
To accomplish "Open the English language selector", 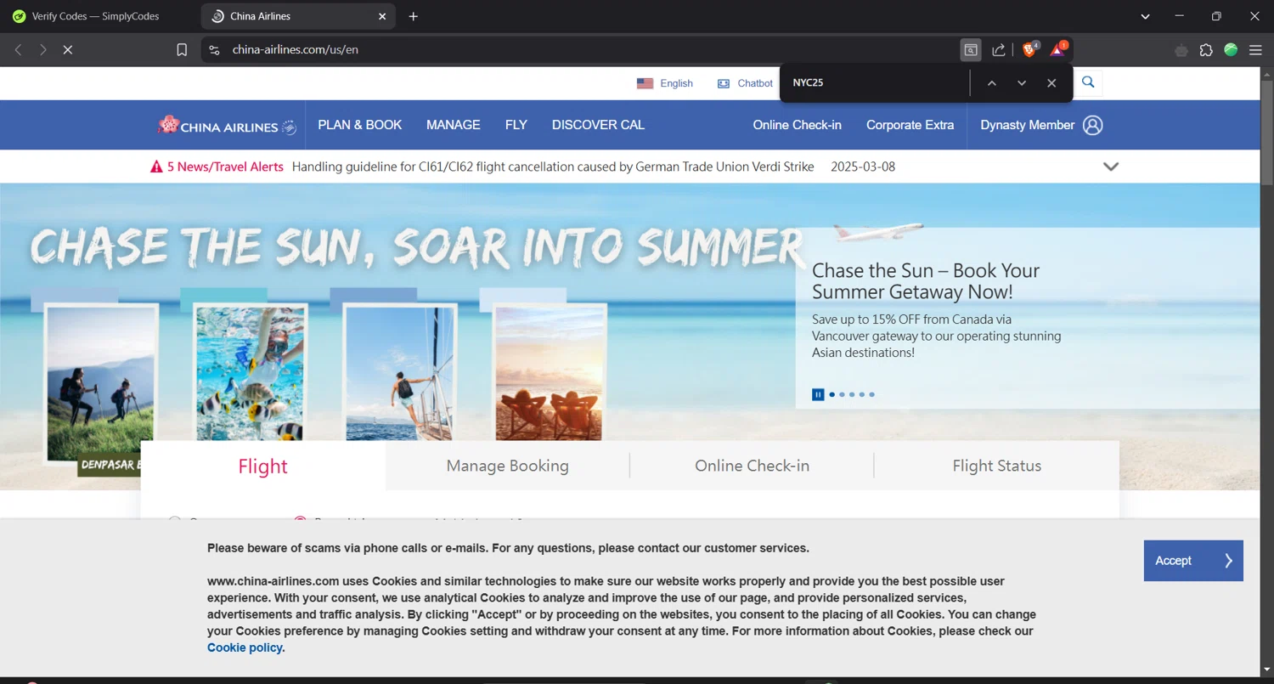I will pos(665,83).
